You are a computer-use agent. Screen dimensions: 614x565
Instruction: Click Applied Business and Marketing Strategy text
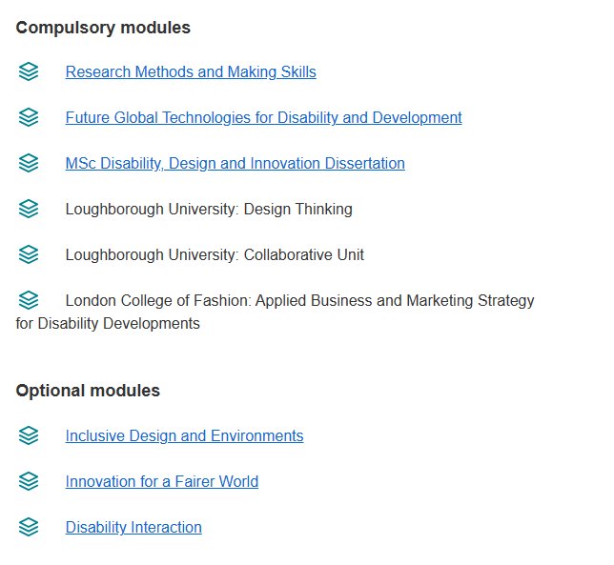(381, 301)
